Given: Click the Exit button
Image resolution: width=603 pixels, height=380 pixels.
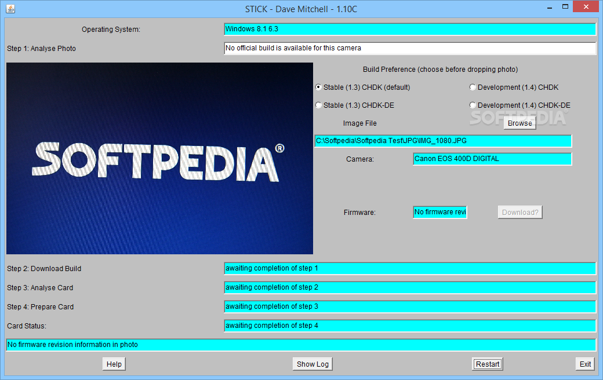Looking at the screenshot, I should (x=585, y=364).
